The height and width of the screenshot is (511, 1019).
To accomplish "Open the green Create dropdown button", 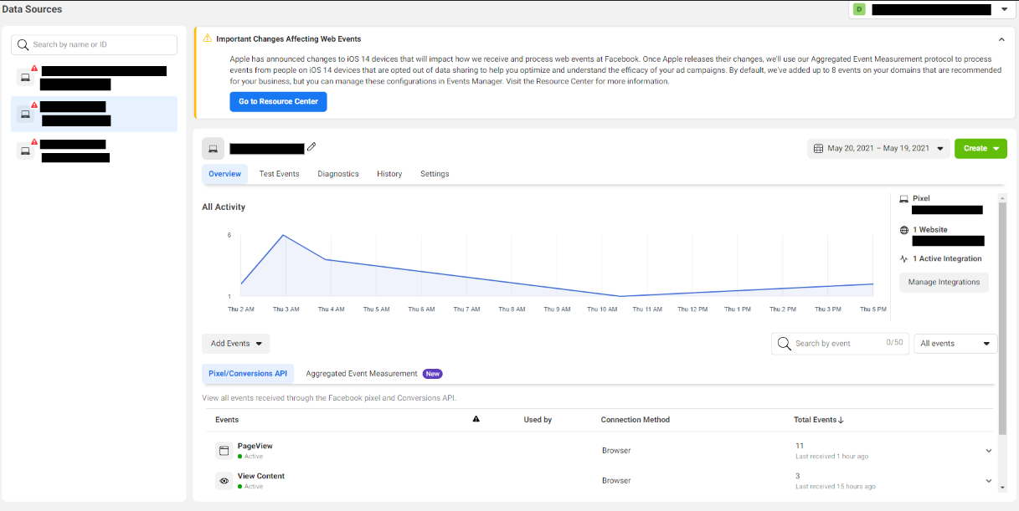I will [x=980, y=149].
